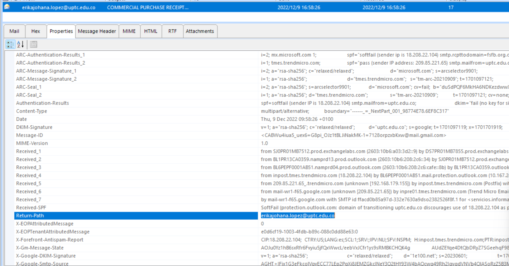The image size is (509, 266).
Task: Click the Date value Thu, 9 Dec 2022
Action: click(x=297, y=119)
